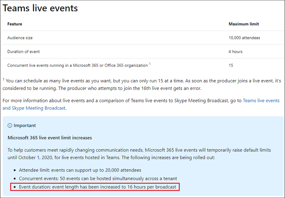This screenshot has width=285, height=198.
Task: Click the Attendee limit bullet point
Action: 80,170
